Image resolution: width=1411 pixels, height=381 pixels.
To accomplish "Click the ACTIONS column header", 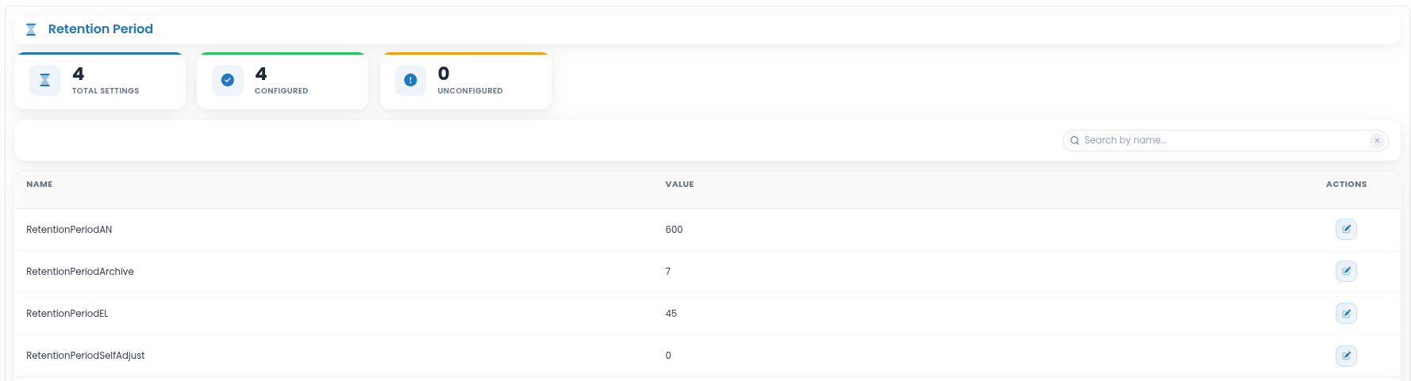I will coord(1346,184).
